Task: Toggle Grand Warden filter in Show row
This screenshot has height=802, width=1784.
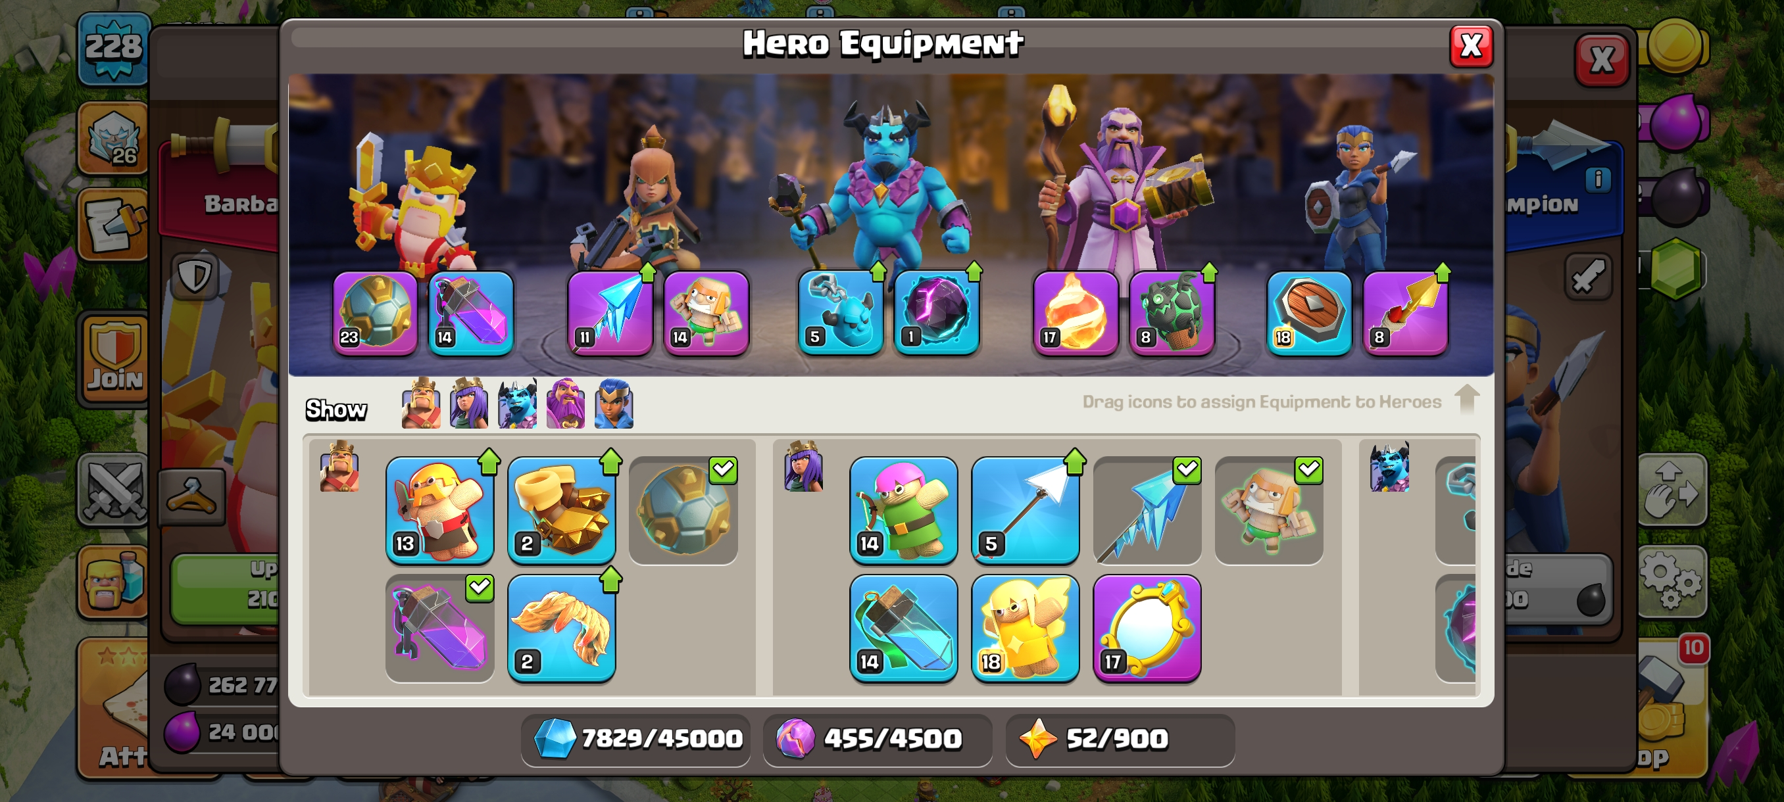Action: [565, 404]
